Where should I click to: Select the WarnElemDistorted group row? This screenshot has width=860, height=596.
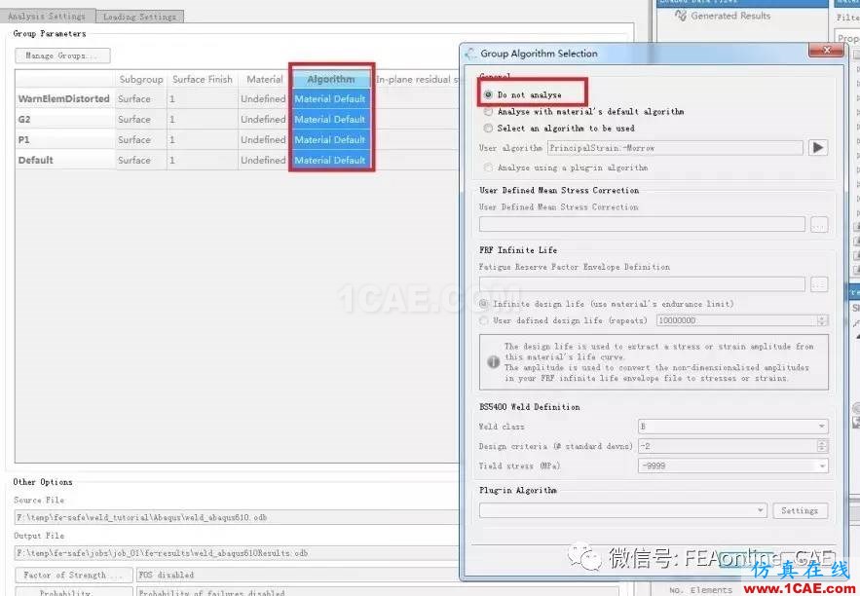[64, 98]
